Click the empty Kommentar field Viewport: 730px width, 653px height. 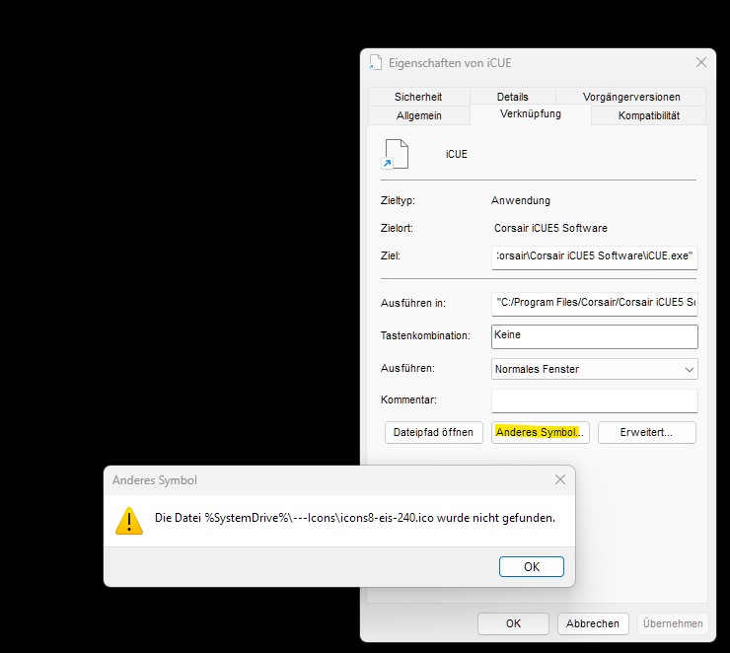(594, 400)
